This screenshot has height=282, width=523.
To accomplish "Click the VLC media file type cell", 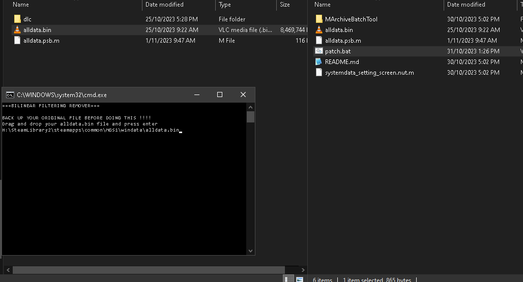I will (245, 29).
